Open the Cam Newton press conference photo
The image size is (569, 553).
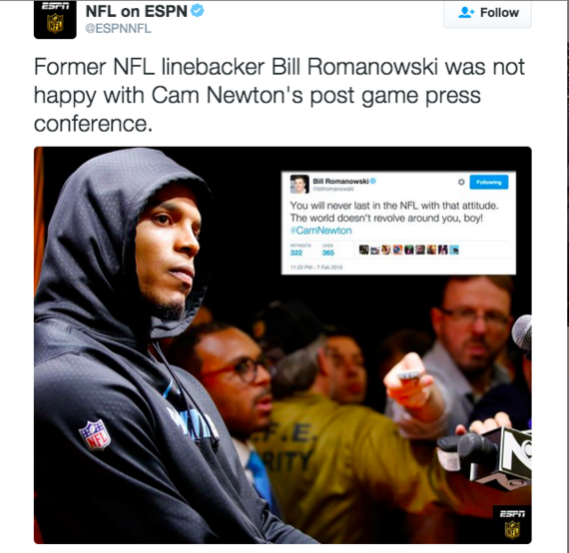283,344
